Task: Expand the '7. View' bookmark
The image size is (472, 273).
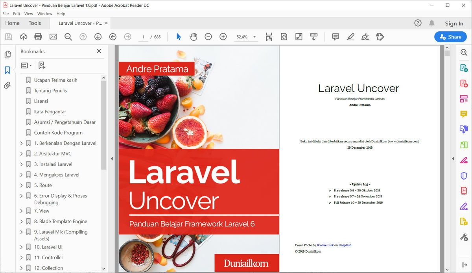Action: tap(21, 211)
